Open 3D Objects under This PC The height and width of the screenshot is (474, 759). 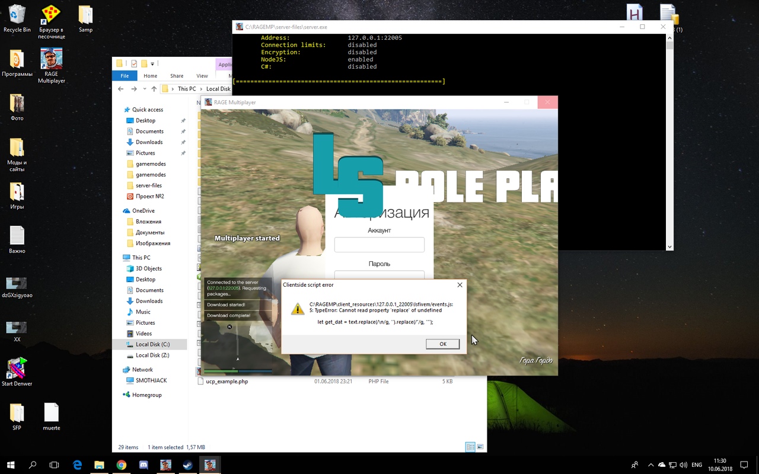pos(148,268)
